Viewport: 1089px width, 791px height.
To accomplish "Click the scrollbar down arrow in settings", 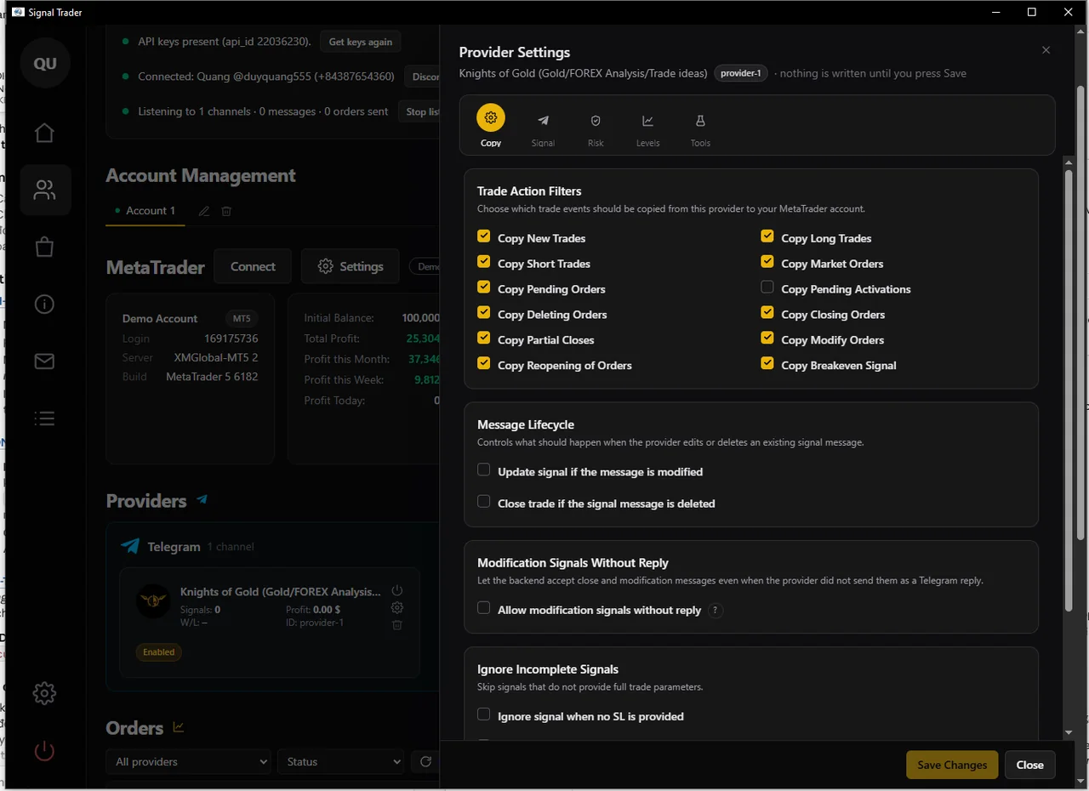I will point(1069,732).
